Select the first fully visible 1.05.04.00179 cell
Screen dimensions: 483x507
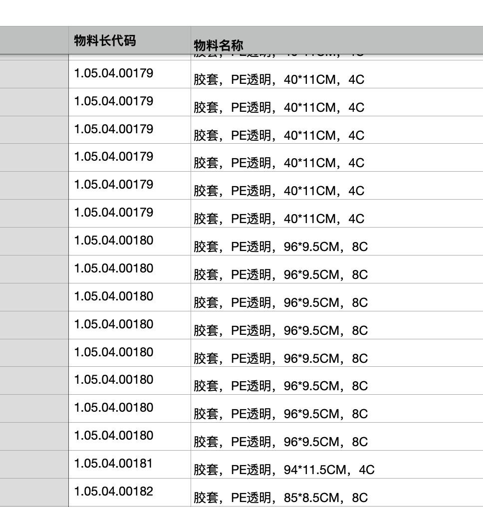pos(114,73)
